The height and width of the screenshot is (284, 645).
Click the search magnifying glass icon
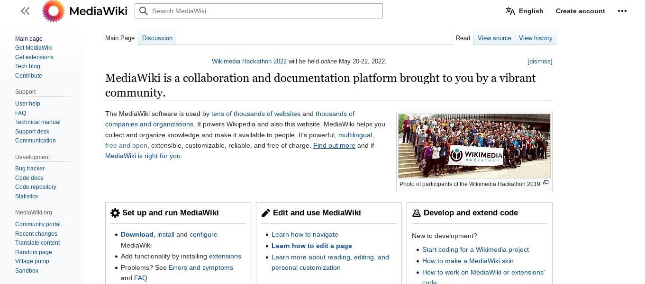pos(144,11)
